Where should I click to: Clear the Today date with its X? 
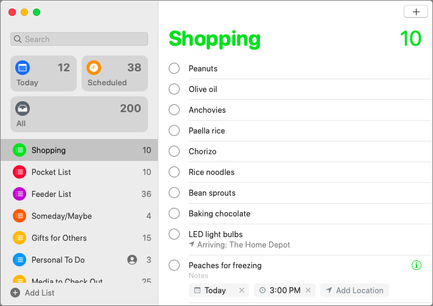[x=242, y=291]
